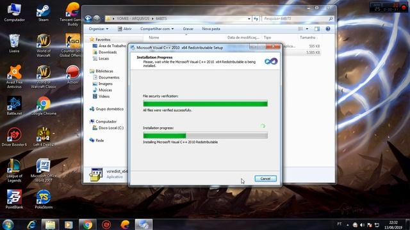Image resolution: width=410 pixels, height=230 pixels.
Task: Launch Left 4 Dead 2 shortcut
Action: click(x=44, y=137)
